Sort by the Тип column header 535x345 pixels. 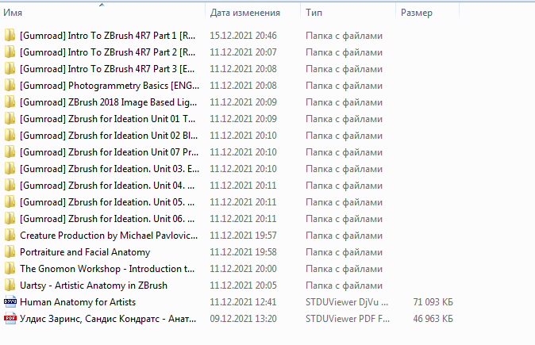point(314,13)
